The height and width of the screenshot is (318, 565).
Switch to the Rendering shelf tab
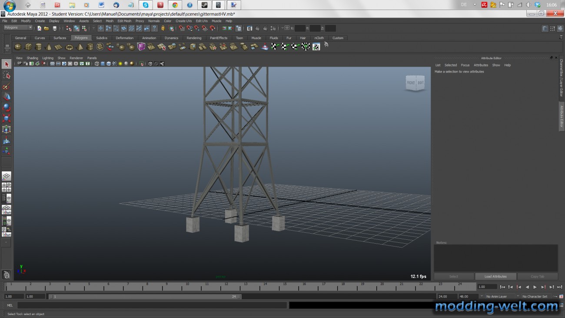[194, 38]
